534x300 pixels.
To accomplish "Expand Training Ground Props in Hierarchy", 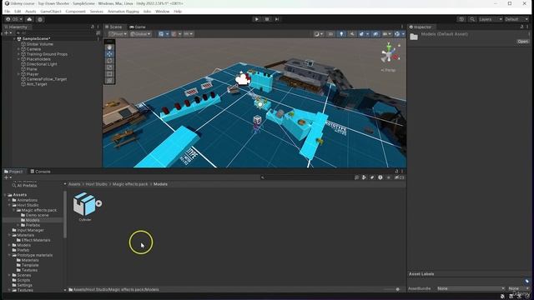I will tap(18, 54).
